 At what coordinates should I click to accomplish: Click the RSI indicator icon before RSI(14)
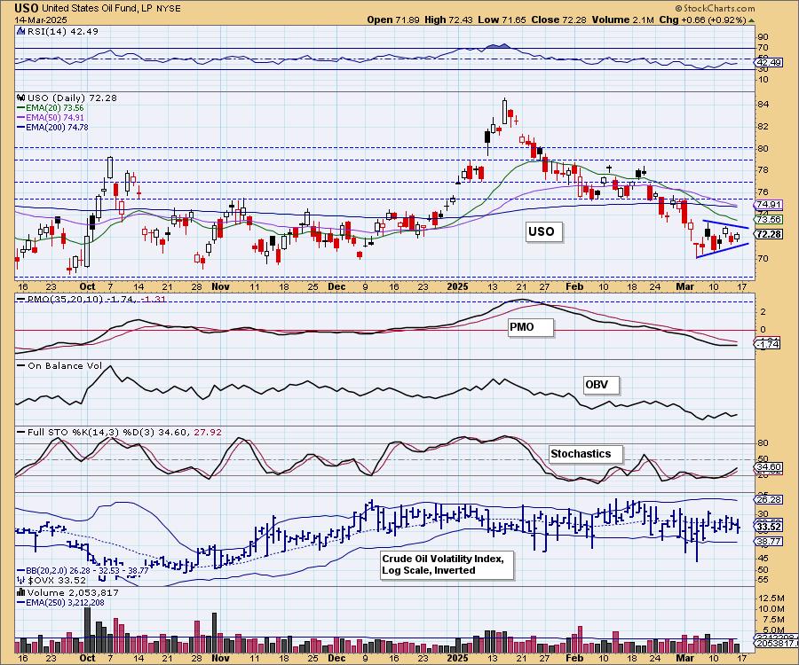(x=20, y=31)
